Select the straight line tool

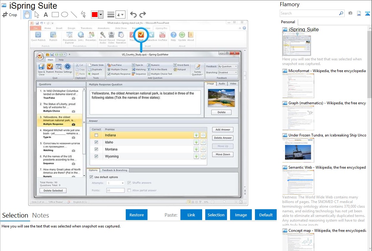[74, 15]
